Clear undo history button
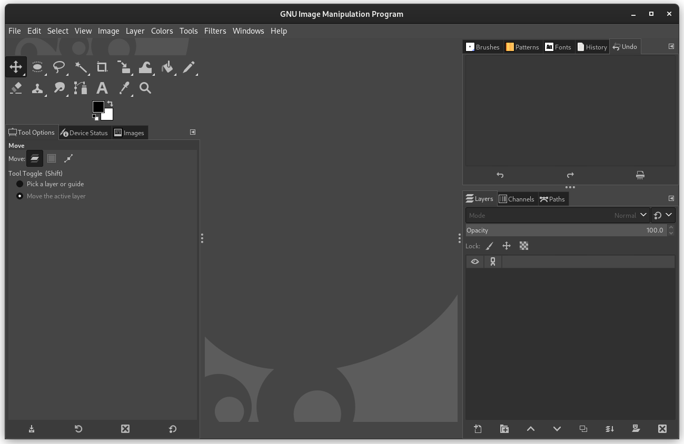This screenshot has width=684, height=444. click(640, 175)
